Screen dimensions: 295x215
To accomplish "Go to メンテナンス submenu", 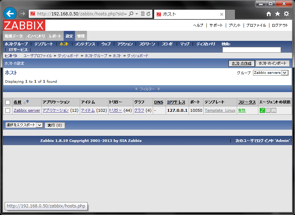I will (85, 44).
